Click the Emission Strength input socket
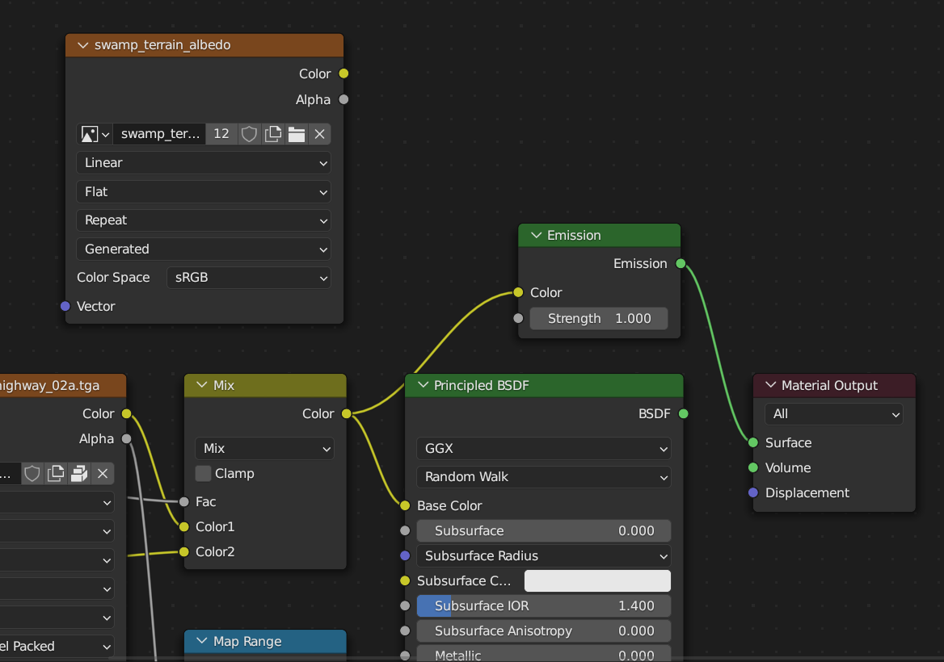 (x=518, y=319)
